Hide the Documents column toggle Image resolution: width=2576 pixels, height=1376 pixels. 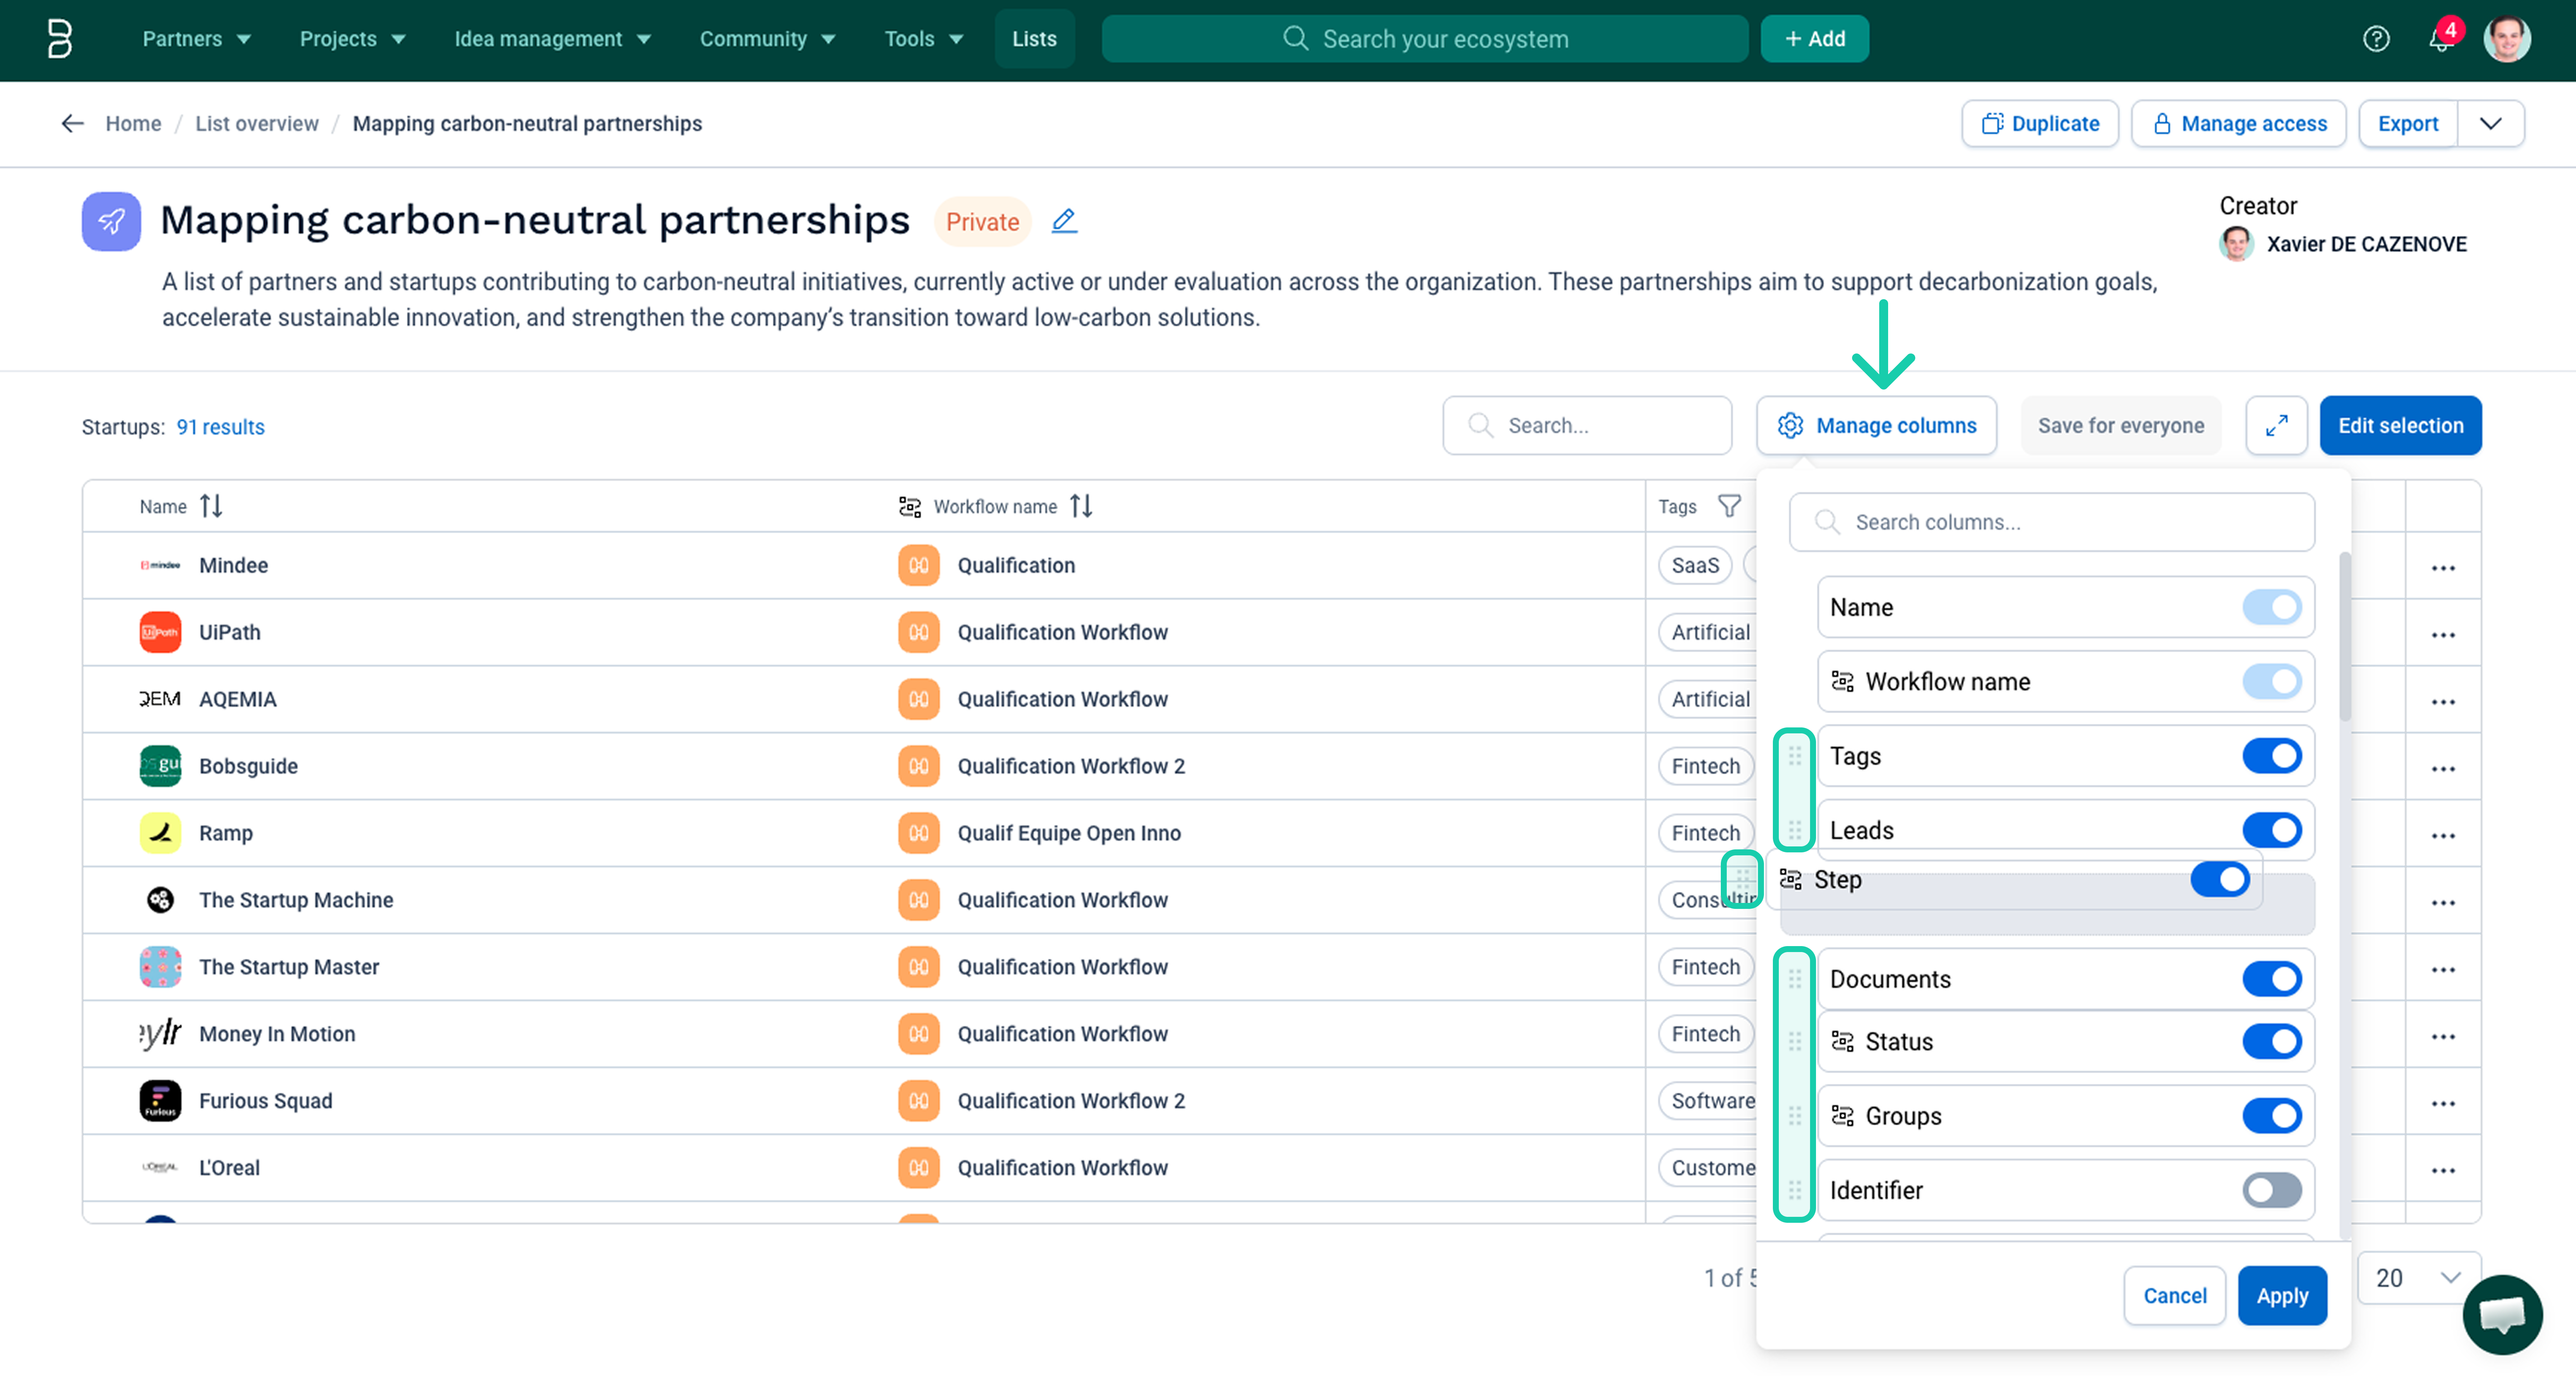pos(2272,979)
